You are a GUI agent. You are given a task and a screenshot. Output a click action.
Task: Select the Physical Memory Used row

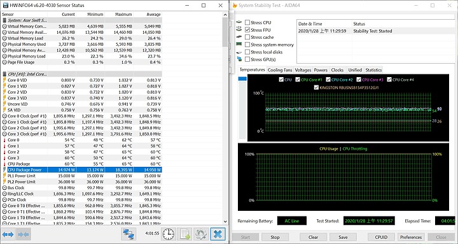click(81, 44)
